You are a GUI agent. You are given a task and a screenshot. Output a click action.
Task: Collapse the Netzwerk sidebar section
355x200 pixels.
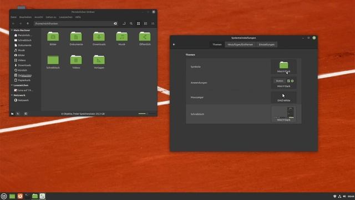[12, 95]
